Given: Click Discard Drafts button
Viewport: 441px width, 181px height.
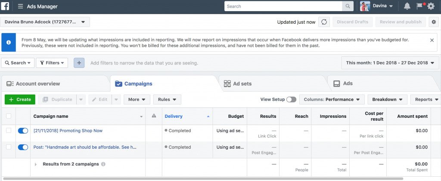Looking at the screenshot, I should pyautogui.click(x=352, y=22).
